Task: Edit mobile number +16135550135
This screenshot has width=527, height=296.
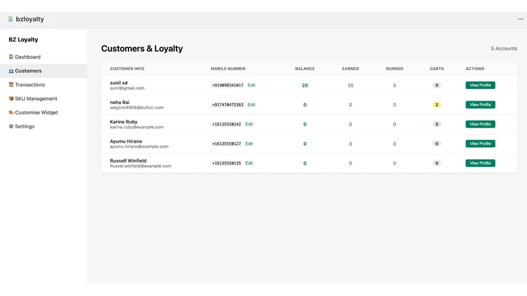Action: click(249, 163)
